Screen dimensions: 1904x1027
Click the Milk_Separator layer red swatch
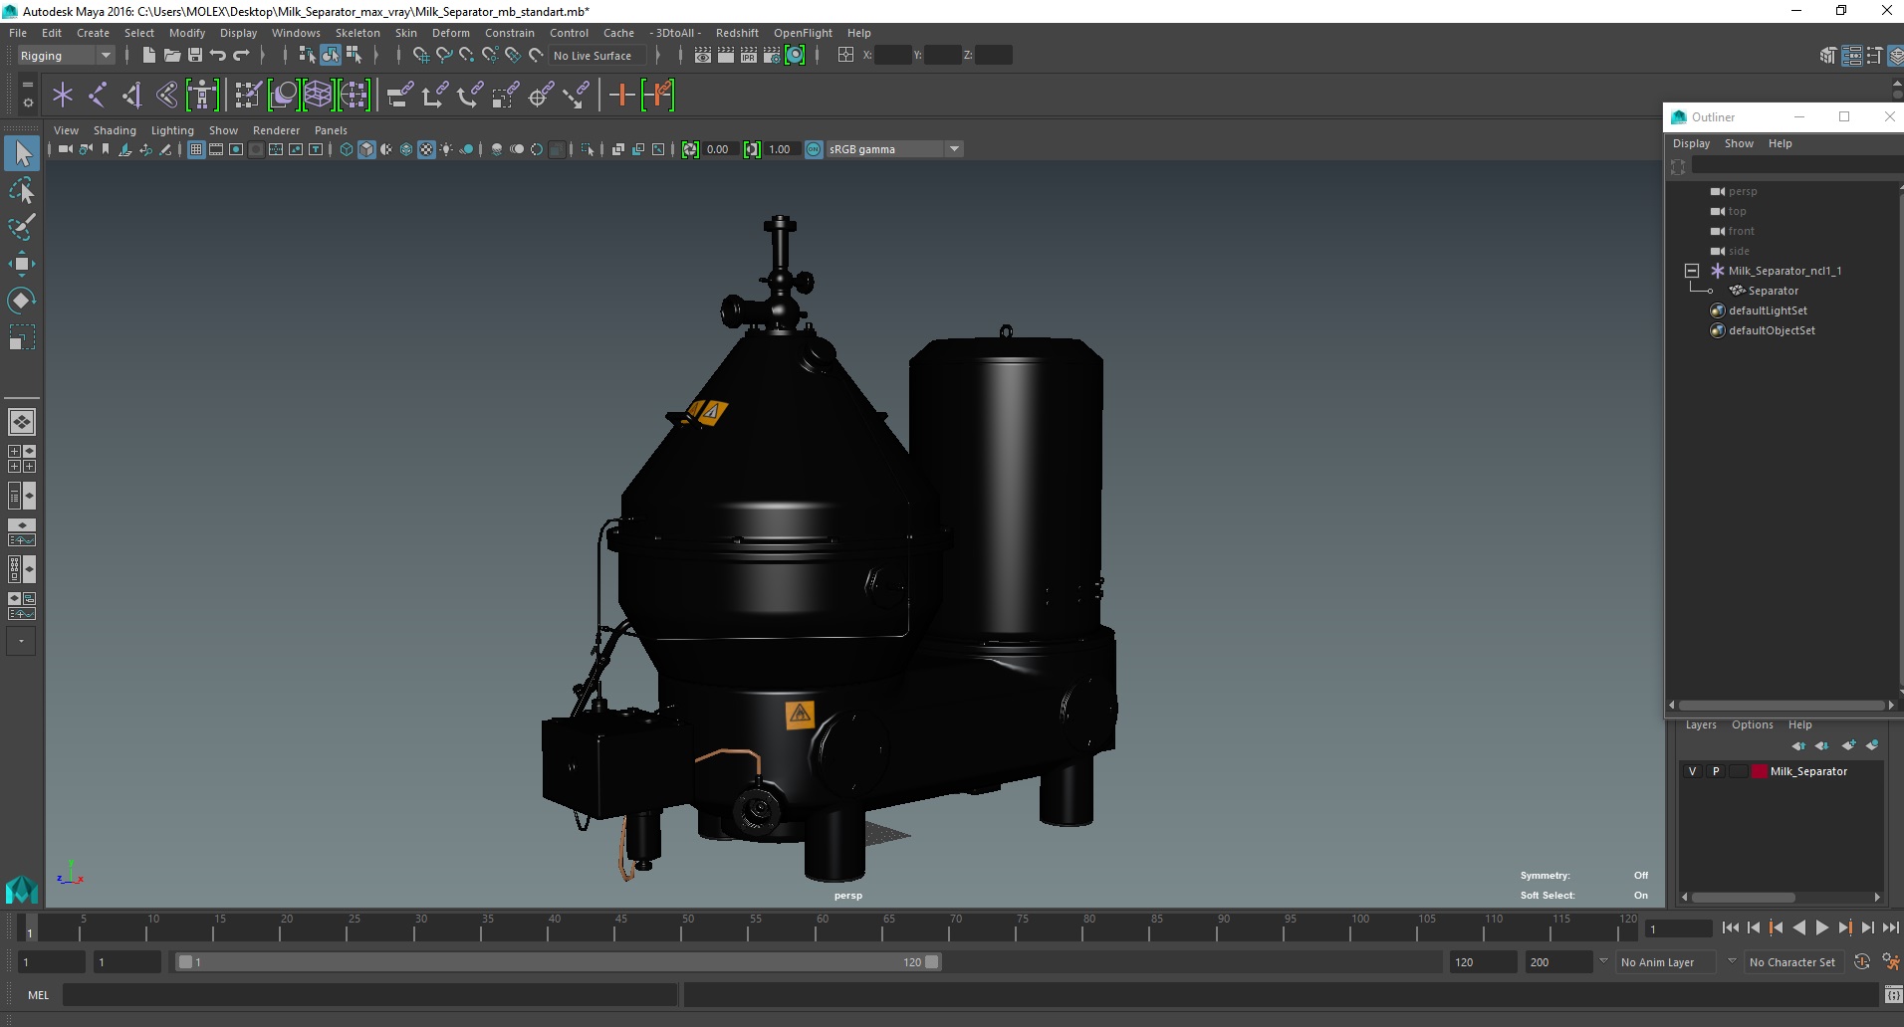1759,771
